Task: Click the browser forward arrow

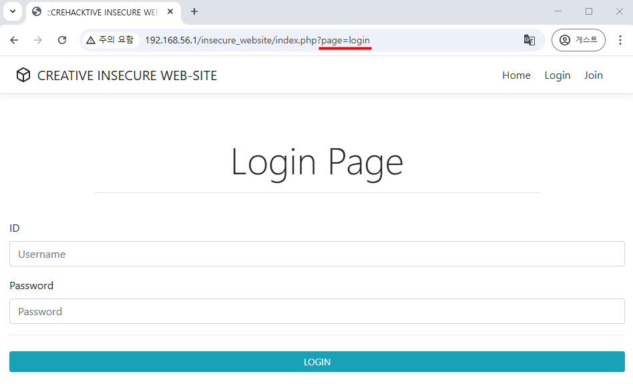Action: (x=38, y=40)
